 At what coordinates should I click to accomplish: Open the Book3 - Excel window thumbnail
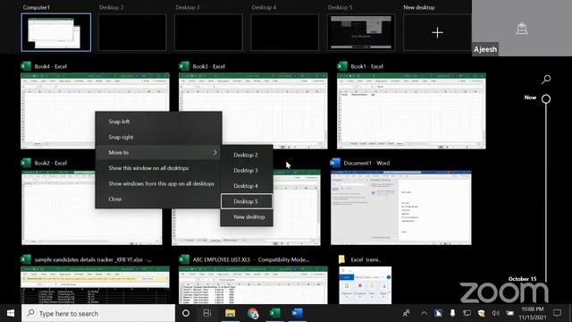click(x=253, y=111)
